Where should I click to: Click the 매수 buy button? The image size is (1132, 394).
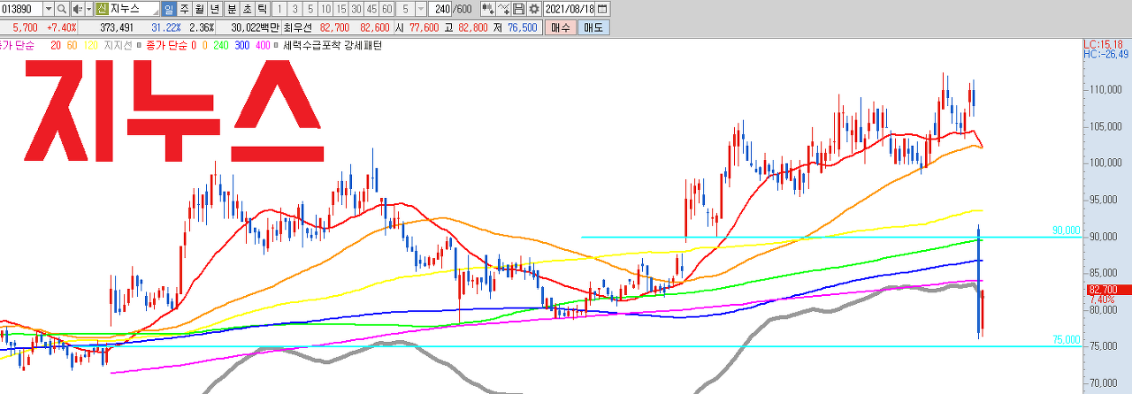pos(561,27)
